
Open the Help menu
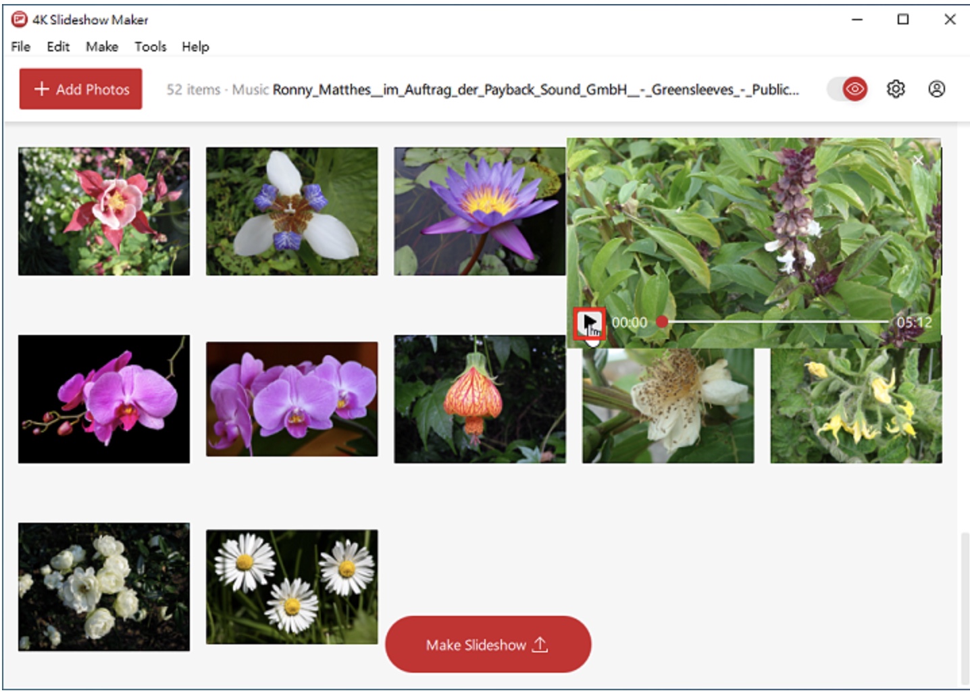click(x=195, y=47)
